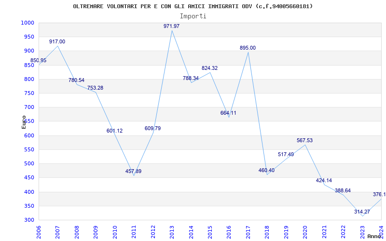This screenshot has height=241, width=386.
Task: Click the 2012 x-axis year tick
Action: [153, 232]
